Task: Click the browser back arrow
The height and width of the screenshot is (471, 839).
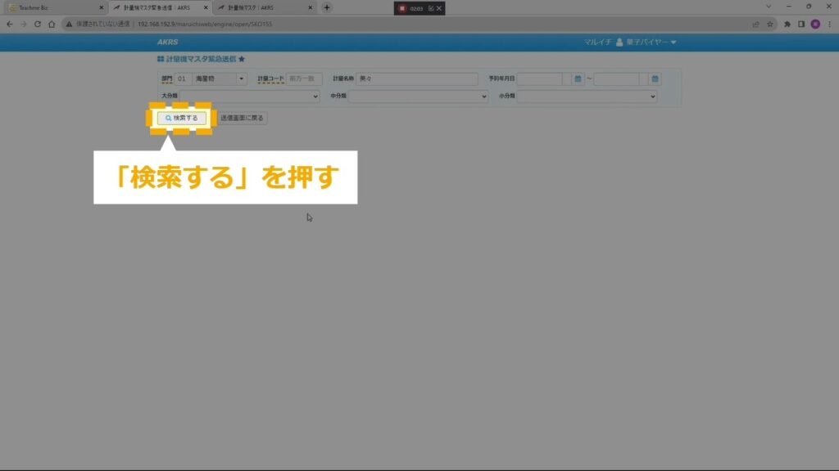Action: tap(9, 25)
